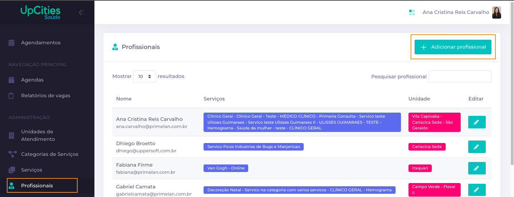
Task: Click the Adicionar profissional button
Action: click(x=453, y=47)
